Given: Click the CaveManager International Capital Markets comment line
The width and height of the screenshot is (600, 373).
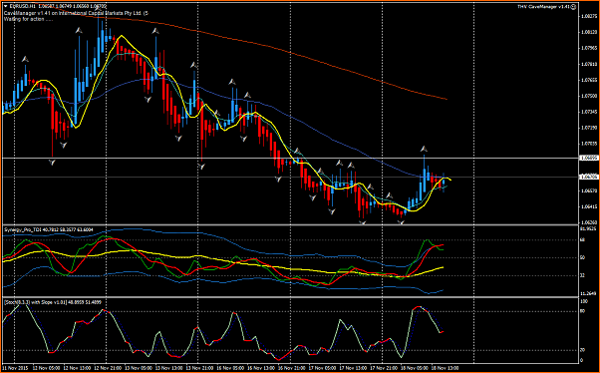Looking at the screenshot, I should click(76, 13).
